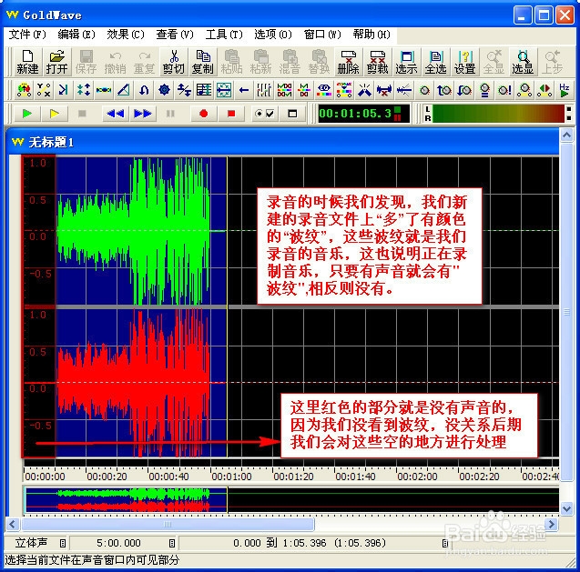
Task: Open the 工具(T) menu
Action: [x=224, y=35]
